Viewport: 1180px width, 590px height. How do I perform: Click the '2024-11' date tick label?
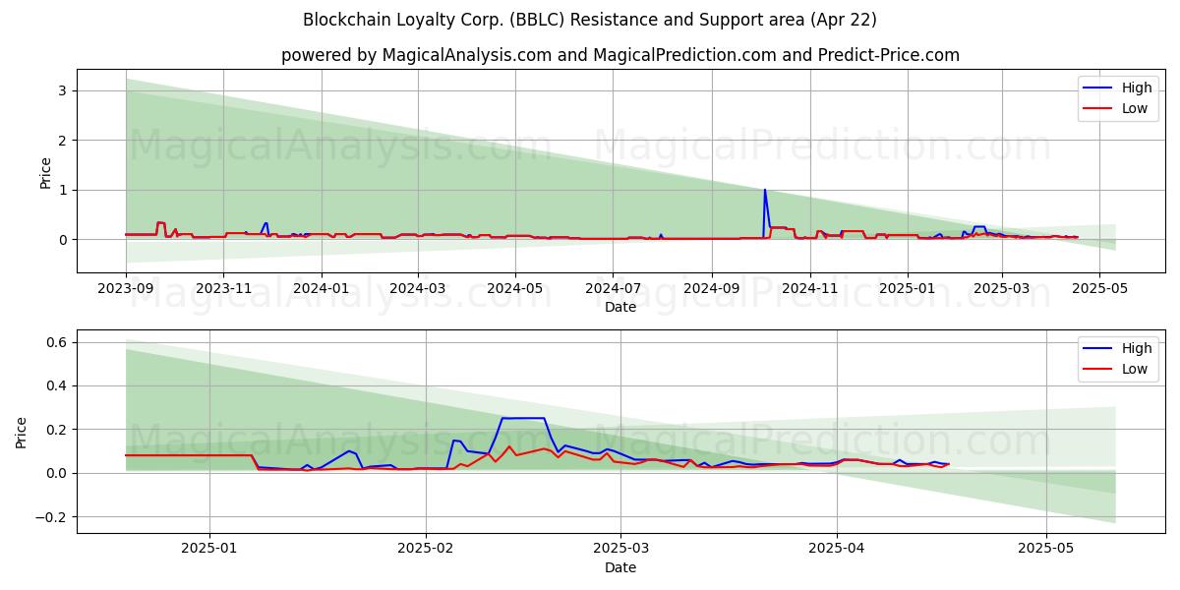coord(809,289)
